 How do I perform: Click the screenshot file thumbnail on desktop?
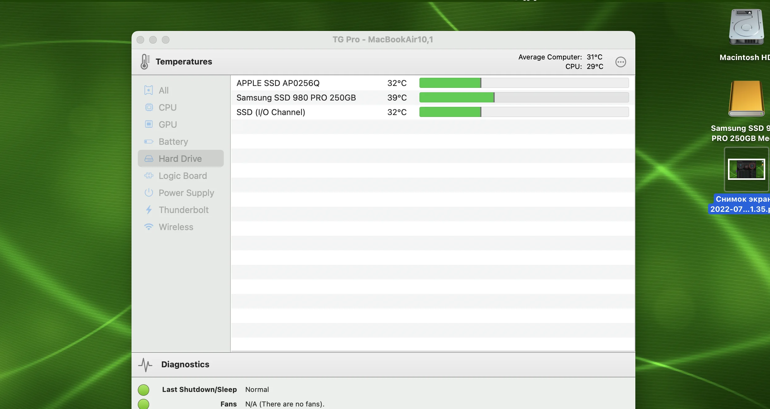tap(746, 169)
